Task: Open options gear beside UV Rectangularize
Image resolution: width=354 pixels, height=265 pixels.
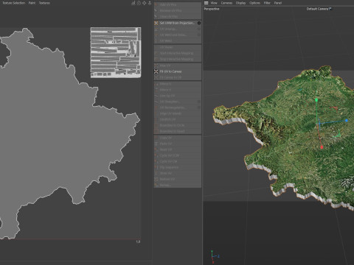Action: (x=199, y=107)
